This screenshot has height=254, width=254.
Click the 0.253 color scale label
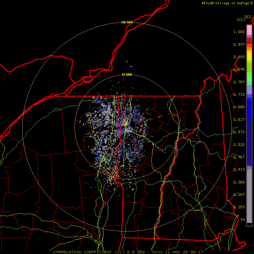[239, 207]
